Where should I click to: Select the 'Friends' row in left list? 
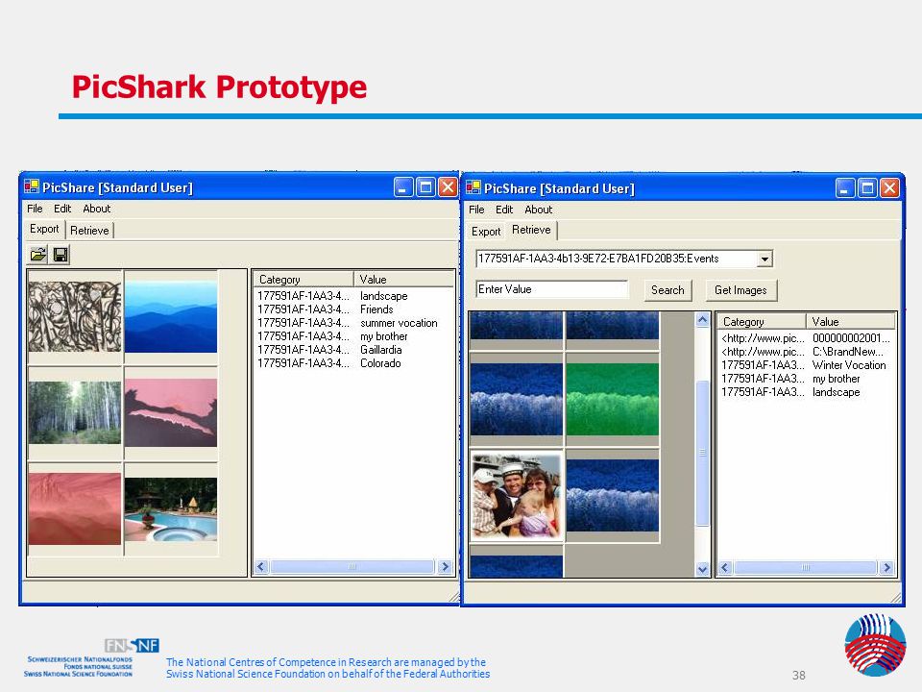click(353, 309)
